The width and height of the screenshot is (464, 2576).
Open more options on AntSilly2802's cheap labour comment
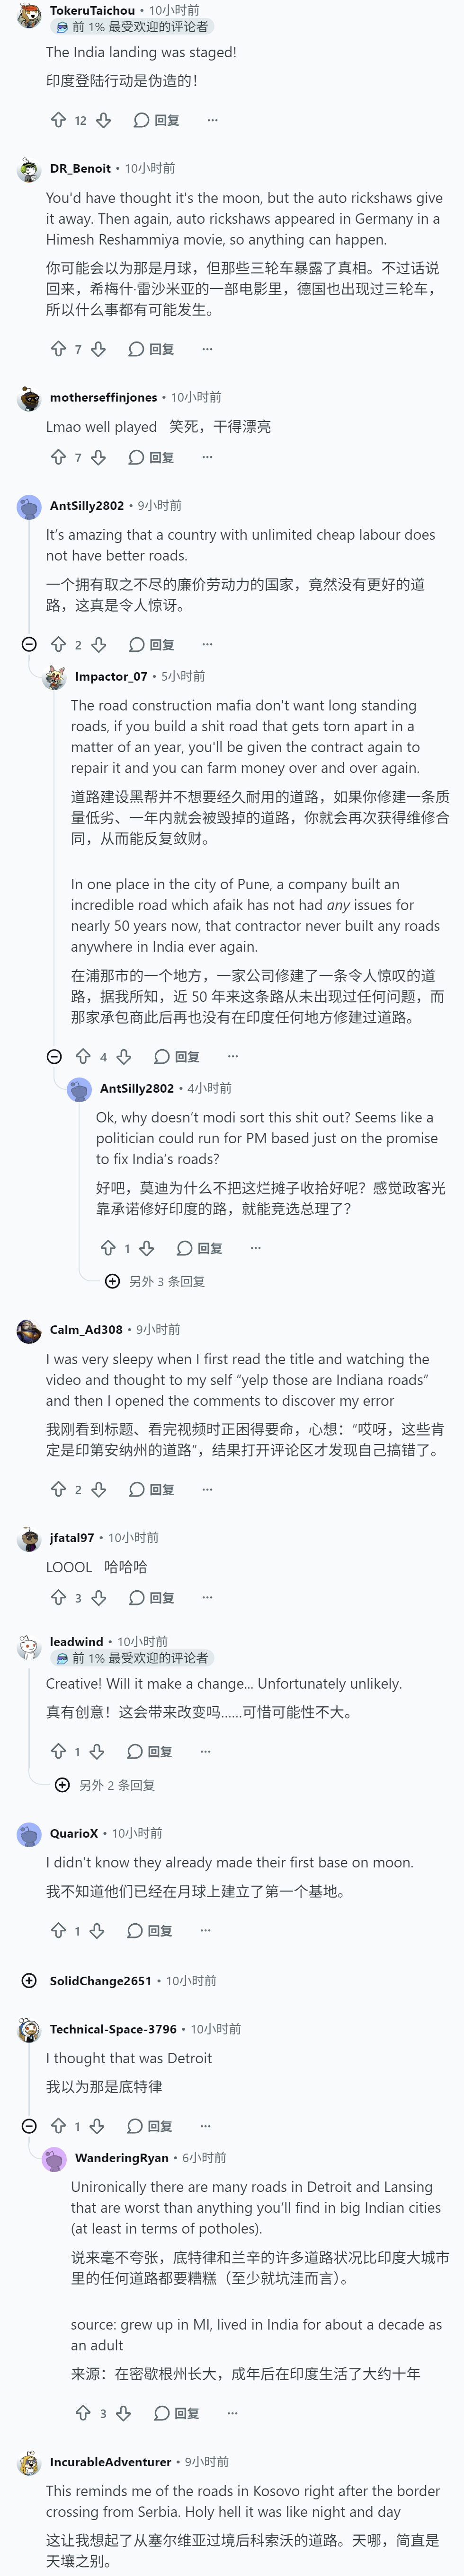click(207, 645)
